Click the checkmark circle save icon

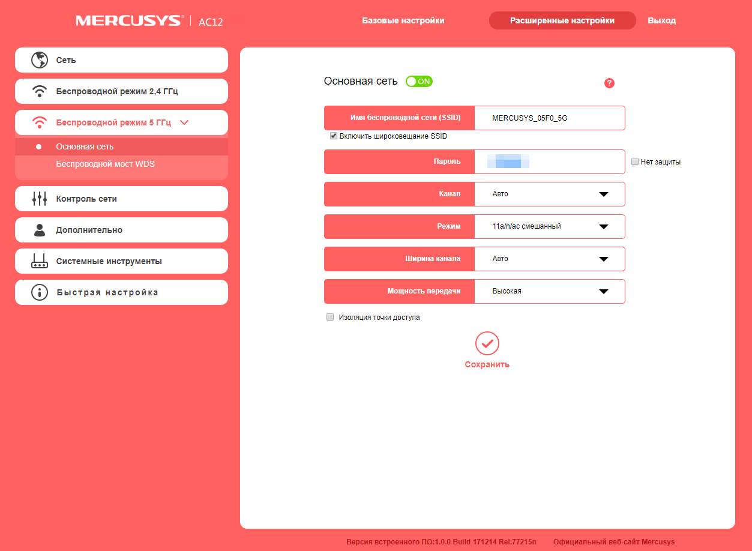[487, 343]
